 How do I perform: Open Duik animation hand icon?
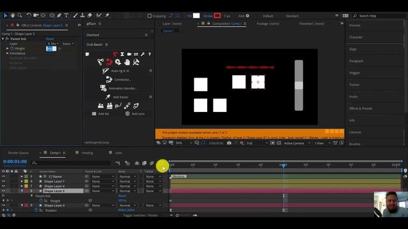(x=127, y=62)
